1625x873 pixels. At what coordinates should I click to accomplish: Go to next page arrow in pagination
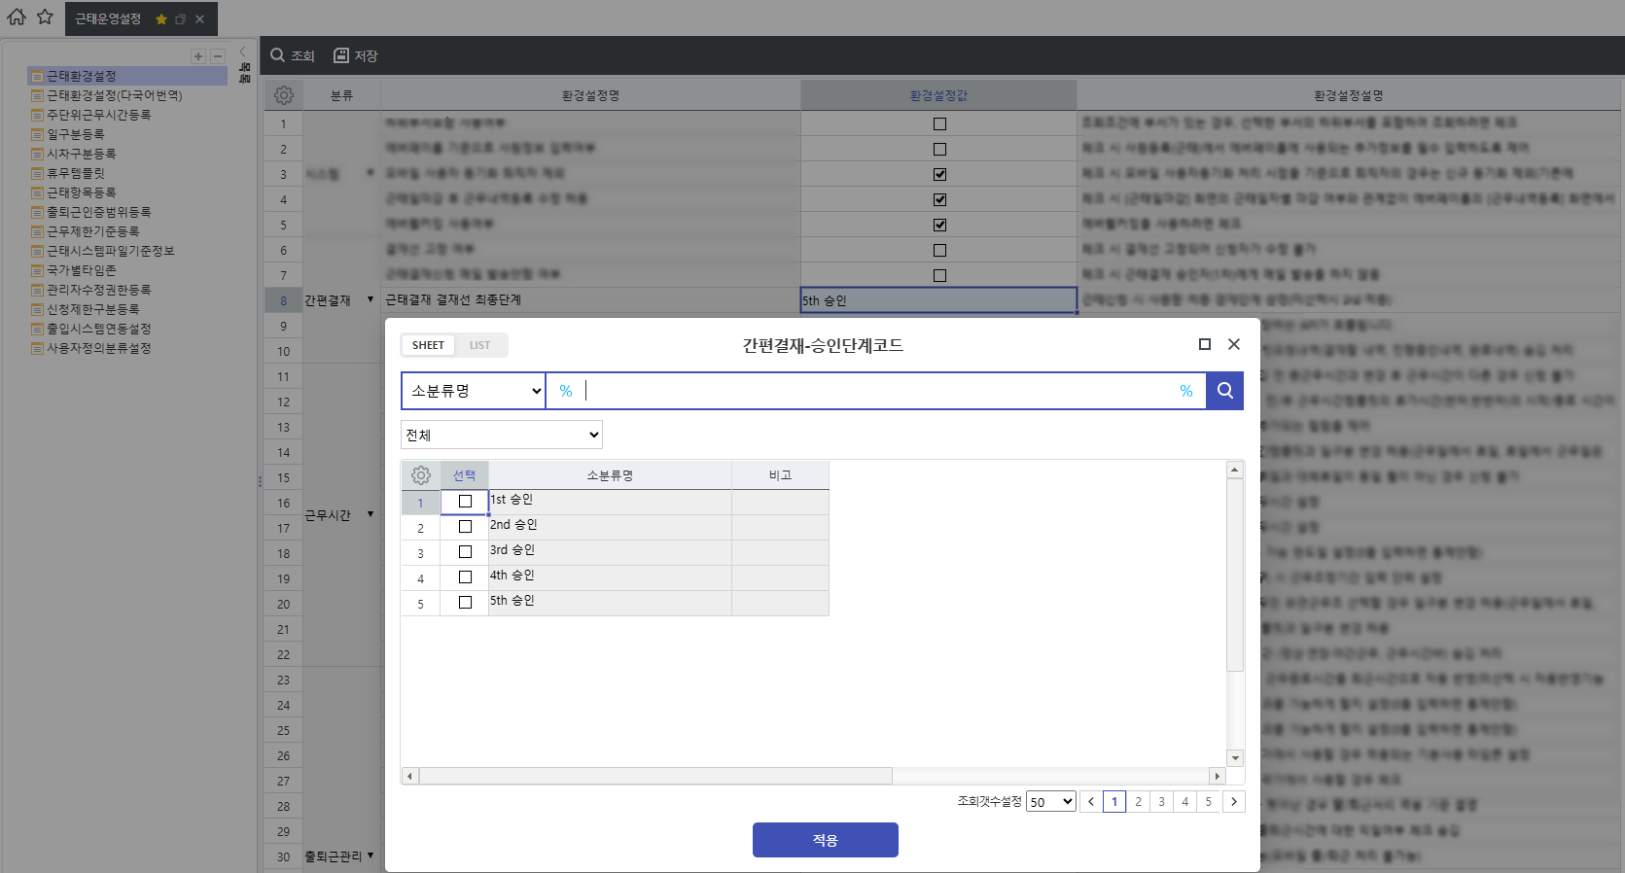(1234, 802)
